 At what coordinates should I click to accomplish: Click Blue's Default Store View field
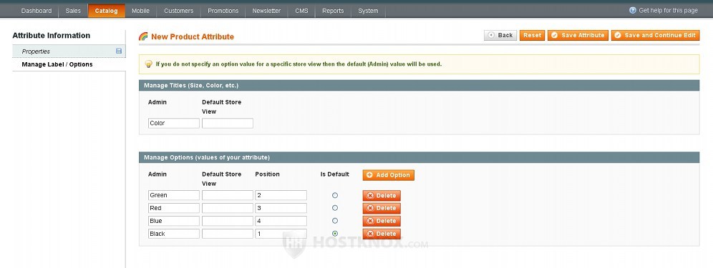point(228,221)
